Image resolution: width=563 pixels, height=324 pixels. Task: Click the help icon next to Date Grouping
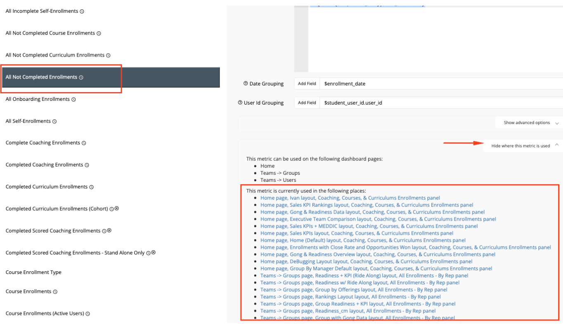(246, 83)
